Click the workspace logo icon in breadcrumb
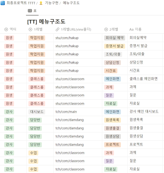The width and height of the screenshot is (164, 173). click(x=3, y=3)
